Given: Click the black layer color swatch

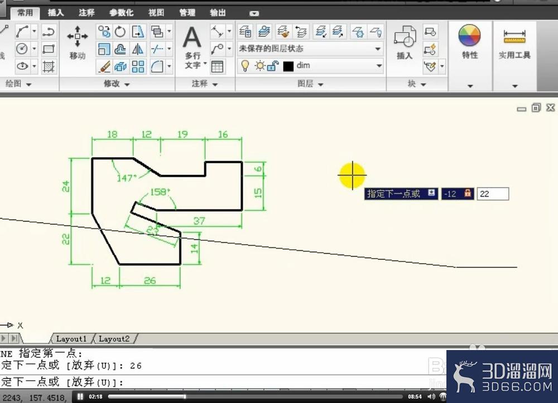Looking at the screenshot, I should tap(288, 66).
